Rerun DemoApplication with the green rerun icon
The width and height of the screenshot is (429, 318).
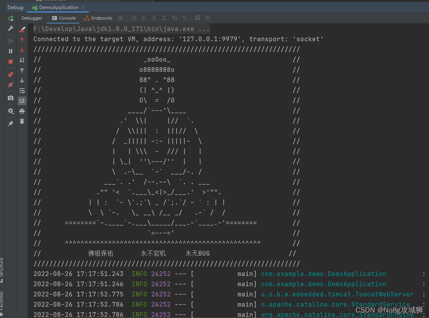[x=11, y=18]
